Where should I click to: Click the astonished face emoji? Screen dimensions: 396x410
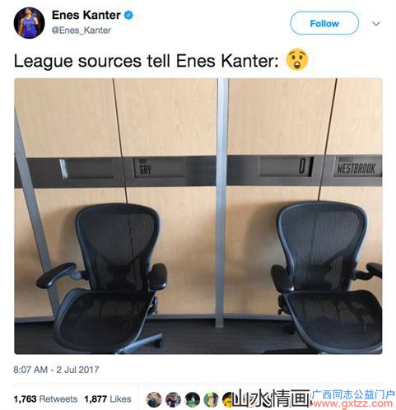point(297,59)
